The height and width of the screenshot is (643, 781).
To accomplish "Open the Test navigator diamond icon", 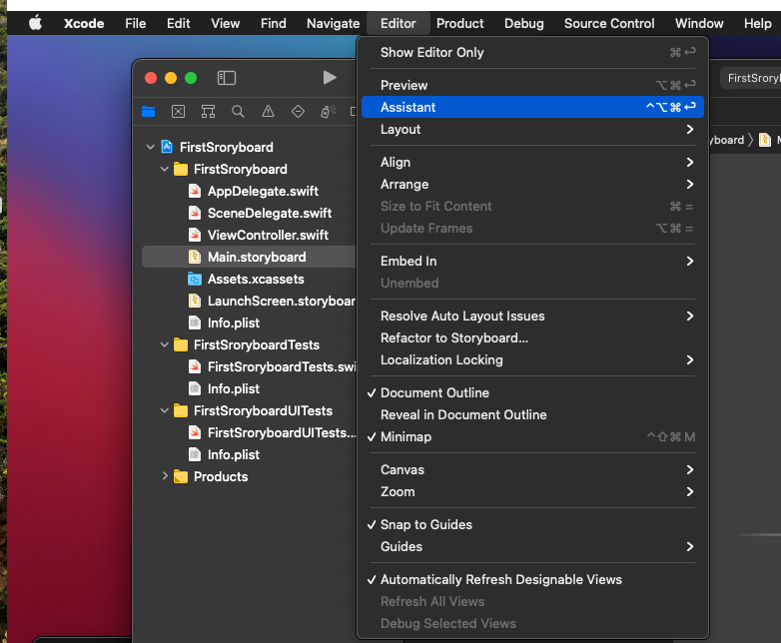I will [298, 111].
